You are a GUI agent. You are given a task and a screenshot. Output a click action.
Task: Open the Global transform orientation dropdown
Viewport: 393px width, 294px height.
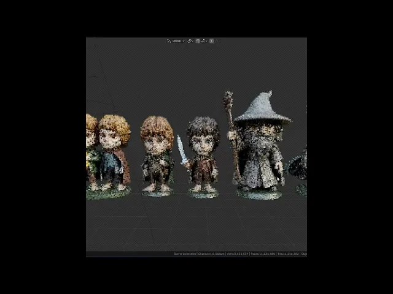(176, 41)
